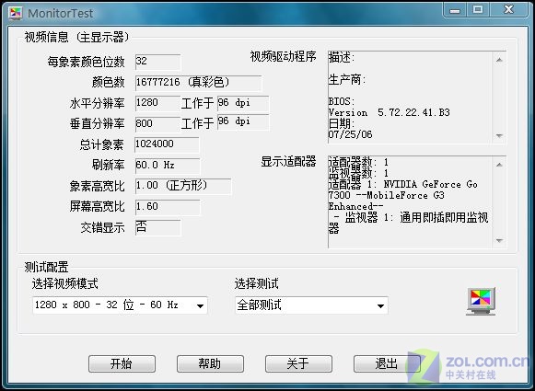The width and height of the screenshot is (535, 391).
Task: Click the 屏幕高宽比 field 1.60
Action: coord(168,207)
